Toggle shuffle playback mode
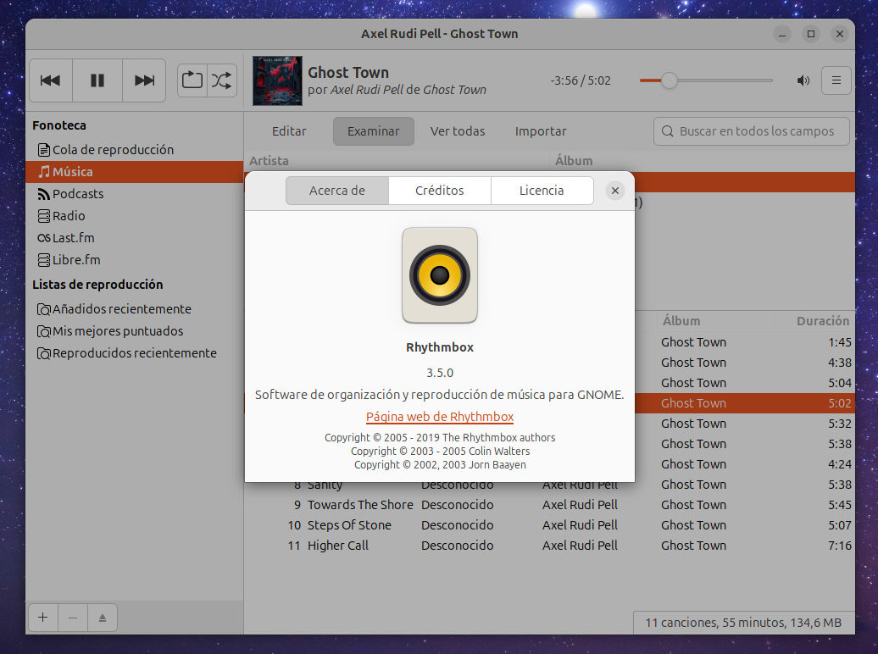Screen dimensions: 878x654 [x=222, y=80]
